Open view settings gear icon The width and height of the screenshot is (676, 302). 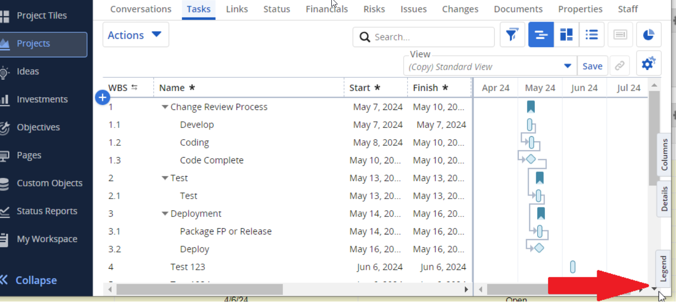click(648, 64)
